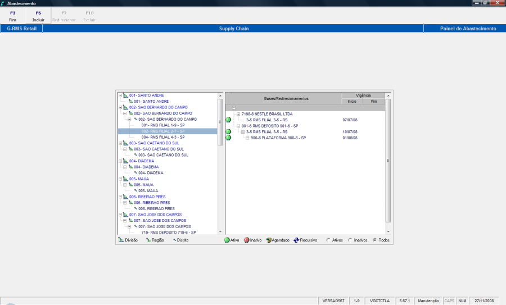Click region icon of 002- SAO BERNARDO DO CAMPO
The height and width of the screenshot is (305, 506).
130,113
